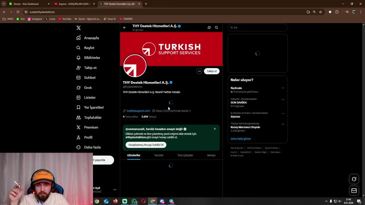Open Hizmet Şartları footer link
Viewport: 365px width, 205px height.
tap(237, 148)
